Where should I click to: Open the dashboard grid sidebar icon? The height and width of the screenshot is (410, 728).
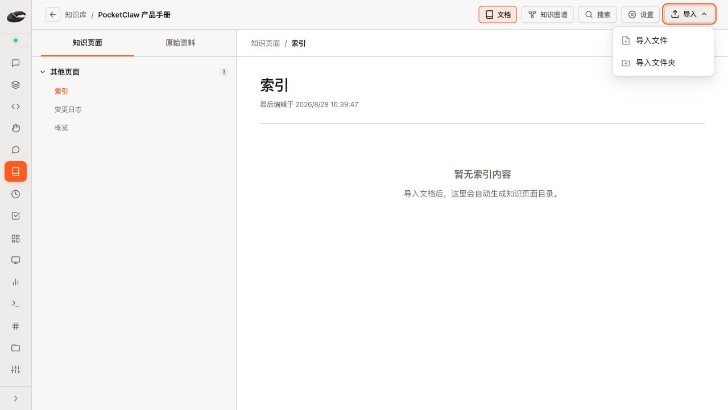pos(15,239)
